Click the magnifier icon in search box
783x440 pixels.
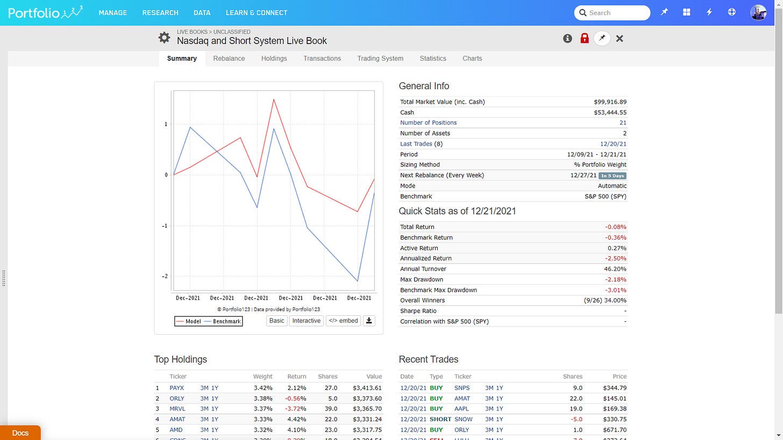click(583, 13)
